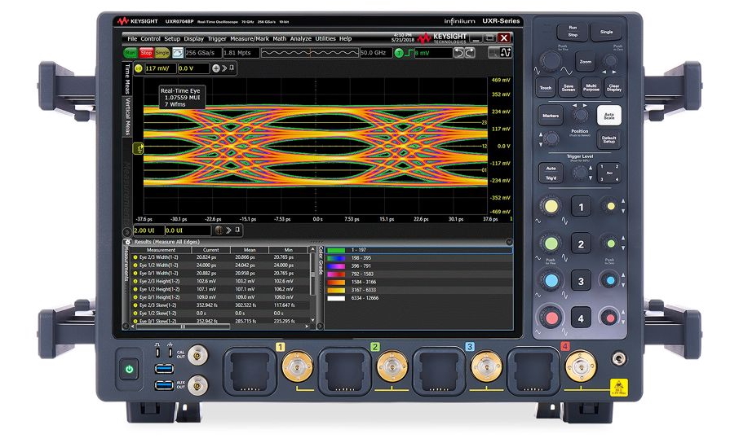Click the autoscale icon next to Single
Viewport: 739px width, 443px height.
coord(177,53)
